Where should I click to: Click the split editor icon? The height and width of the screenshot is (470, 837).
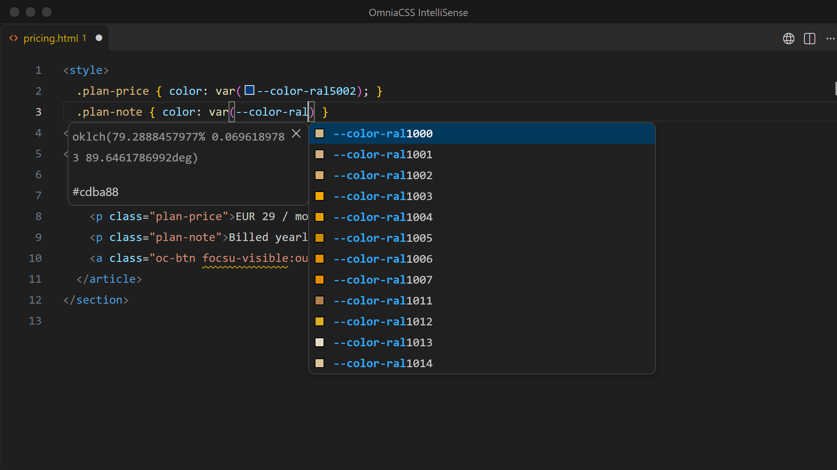[x=810, y=39]
